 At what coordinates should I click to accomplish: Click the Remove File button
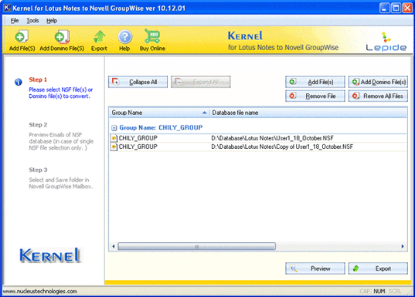click(315, 96)
